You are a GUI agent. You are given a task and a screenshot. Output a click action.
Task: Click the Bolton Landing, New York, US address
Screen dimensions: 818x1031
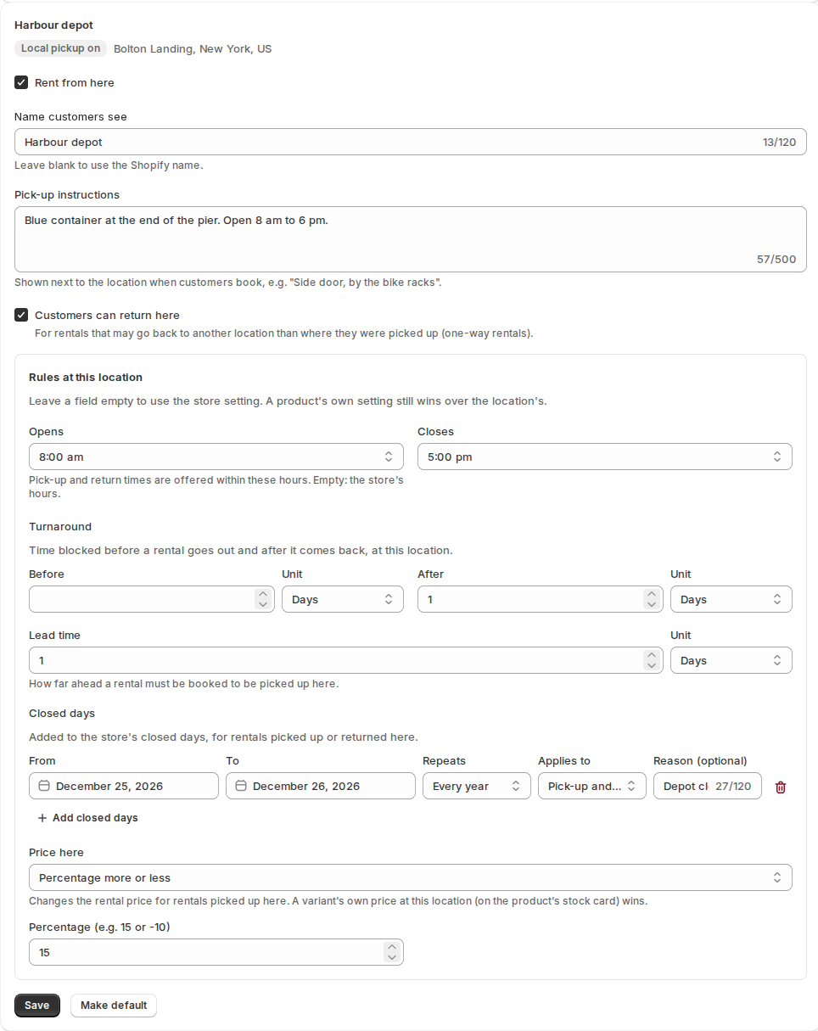(x=193, y=49)
